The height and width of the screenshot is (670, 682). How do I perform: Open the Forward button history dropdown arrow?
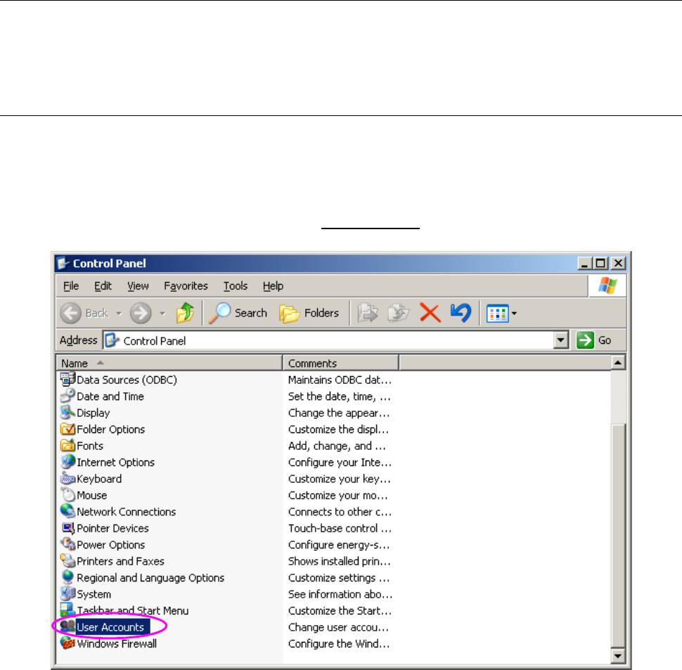[162, 314]
